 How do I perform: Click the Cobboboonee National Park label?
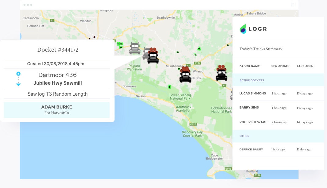coord(222,110)
